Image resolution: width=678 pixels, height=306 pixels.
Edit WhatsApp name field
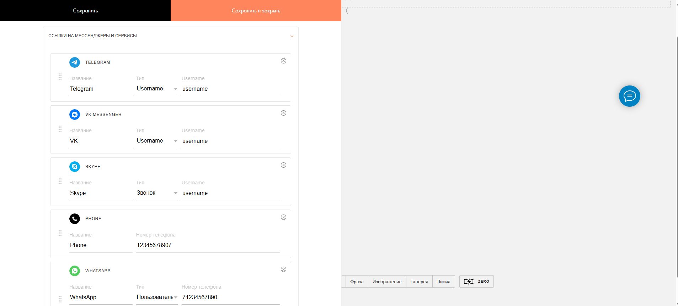coord(101,297)
